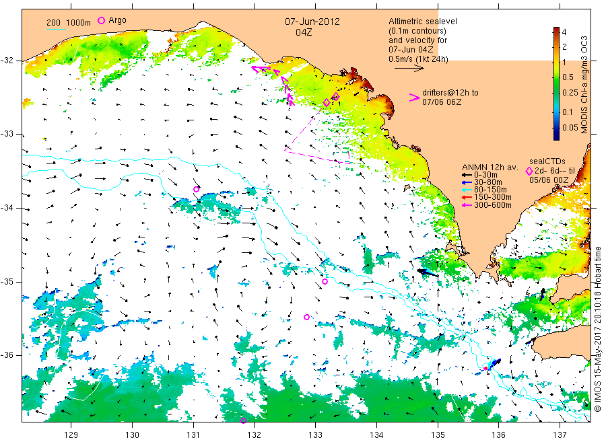606x444 pixels.
Task: Click the sealCTDs diamond symbol in the legend
Action: tap(529, 171)
